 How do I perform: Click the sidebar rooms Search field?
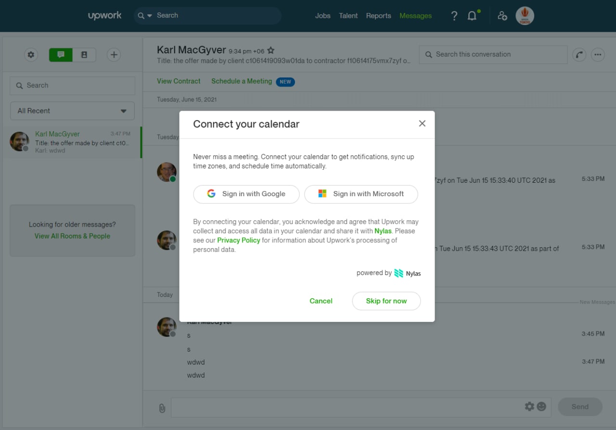coord(72,85)
